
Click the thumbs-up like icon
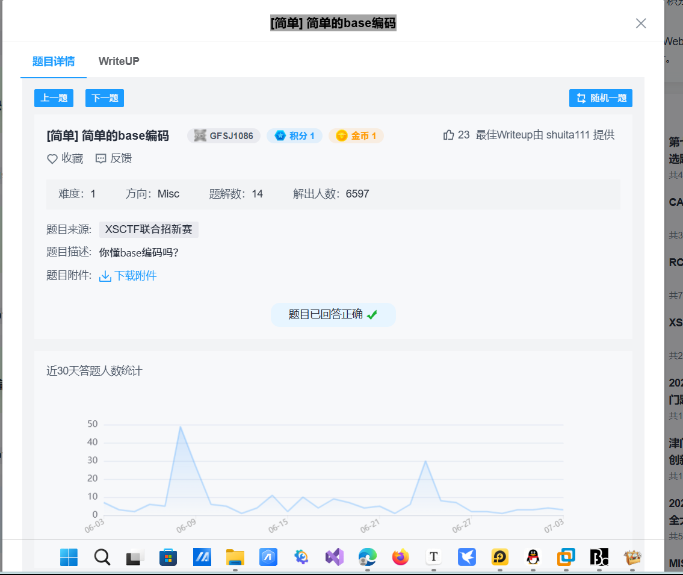(x=449, y=135)
